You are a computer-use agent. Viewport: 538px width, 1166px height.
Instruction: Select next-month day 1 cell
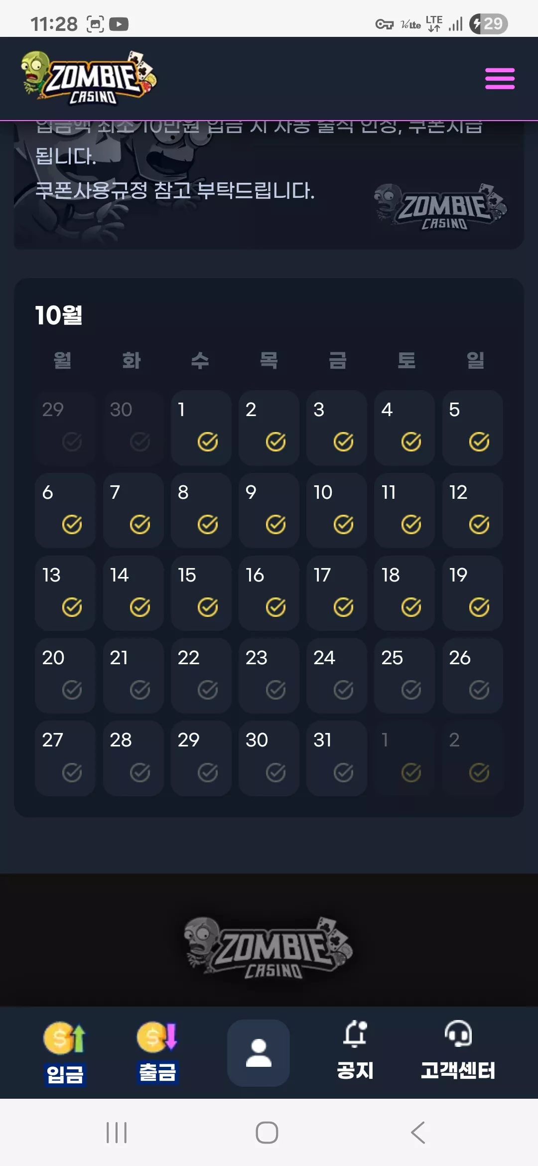[x=404, y=758]
